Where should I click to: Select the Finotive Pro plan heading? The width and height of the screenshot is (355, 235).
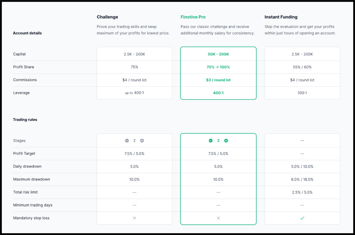[x=193, y=17]
